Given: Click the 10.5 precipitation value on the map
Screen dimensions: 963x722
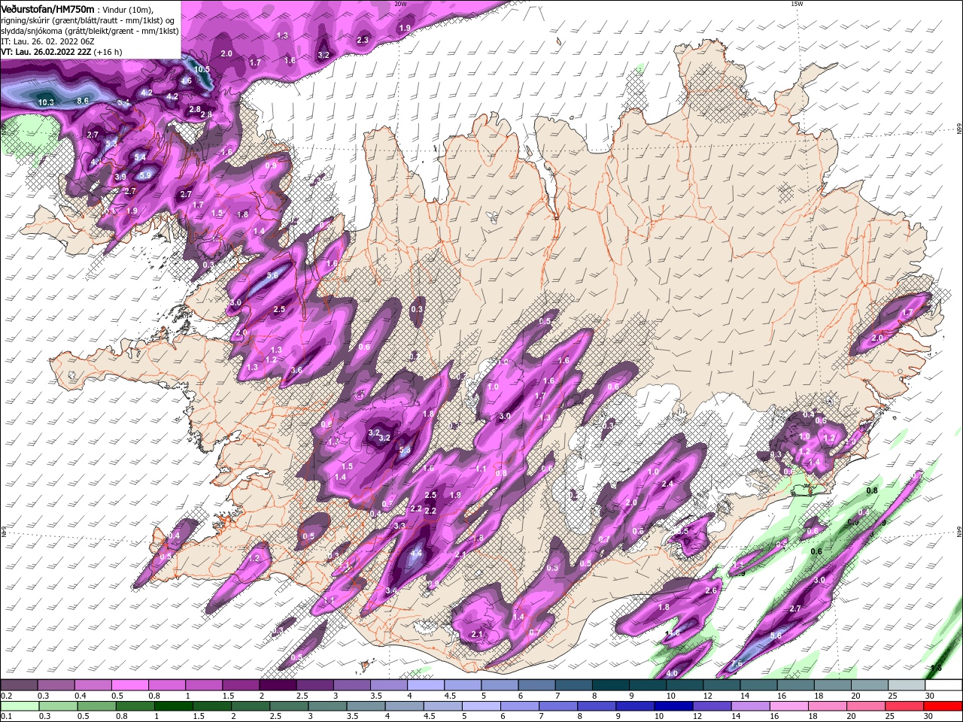Looking at the screenshot, I should [x=202, y=69].
